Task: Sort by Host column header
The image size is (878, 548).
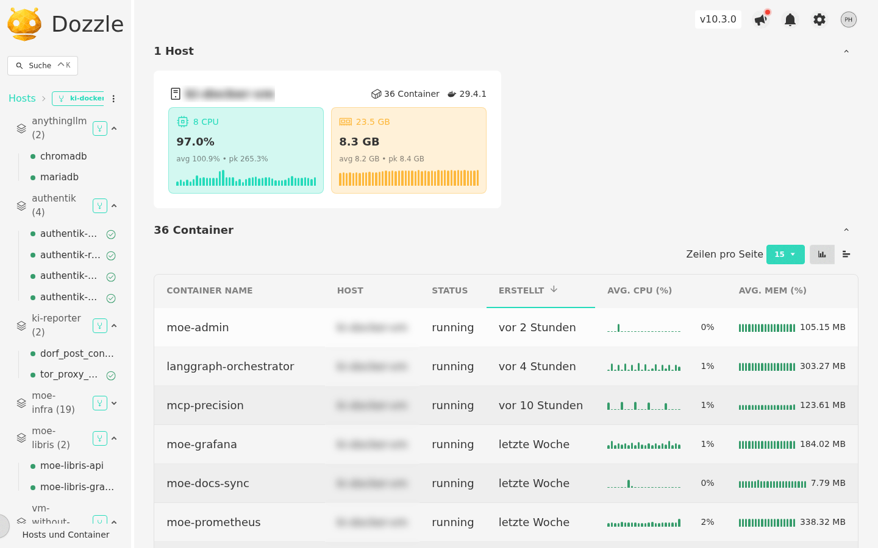Action: point(350,291)
